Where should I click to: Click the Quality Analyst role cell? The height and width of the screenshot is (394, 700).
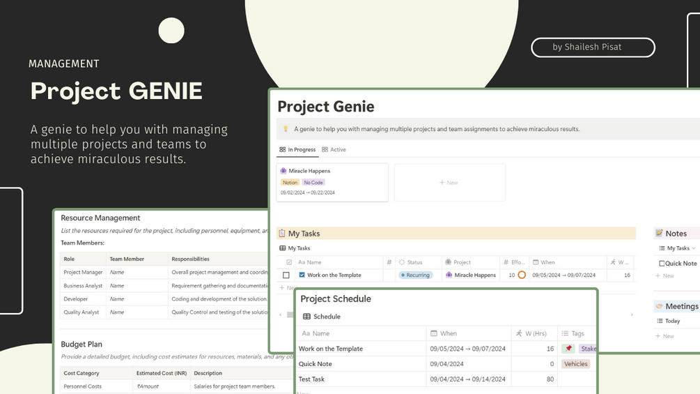tap(83, 312)
